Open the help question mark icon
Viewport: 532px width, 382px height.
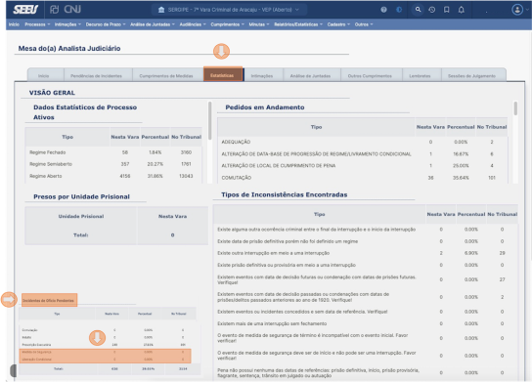coord(383,10)
